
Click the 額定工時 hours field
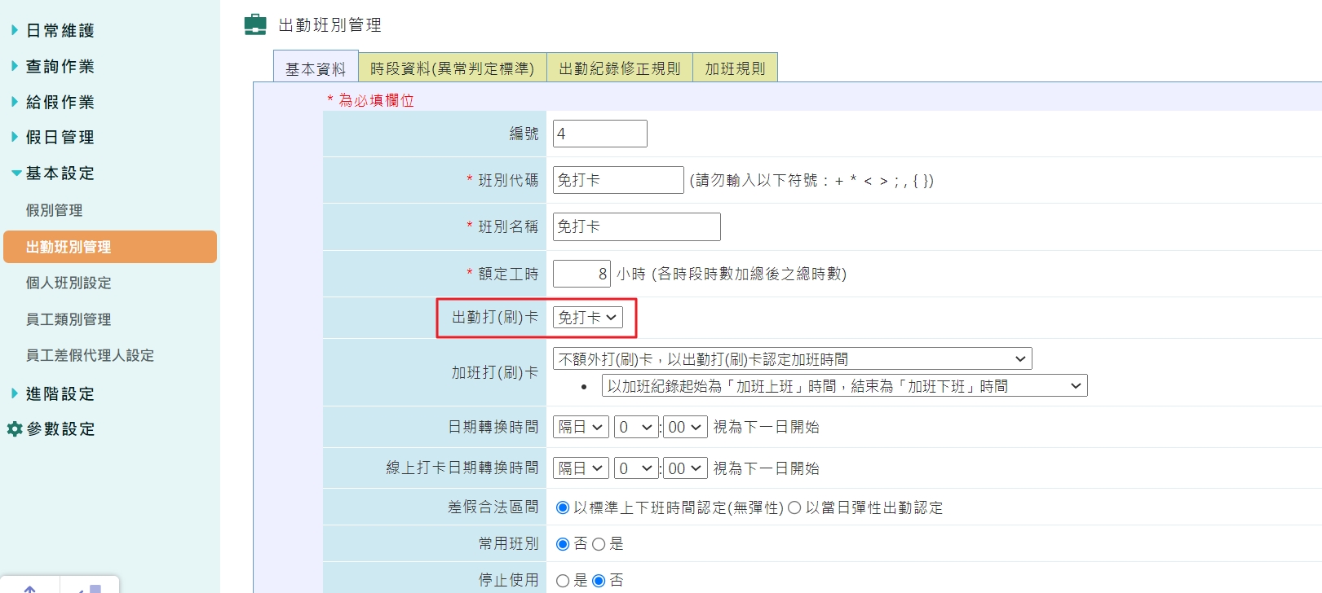point(581,274)
